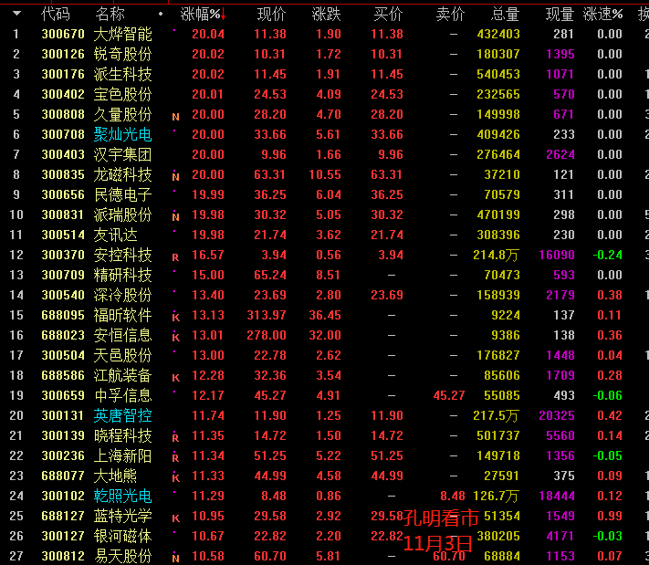Select stock name 英唐智控
Image resolution: width=649 pixels, height=565 pixels.
coord(123,415)
